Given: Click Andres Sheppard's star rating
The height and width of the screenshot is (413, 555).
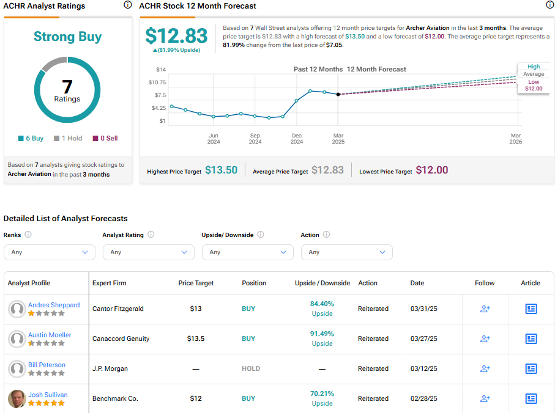Looking at the screenshot, I should tap(47, 313).
